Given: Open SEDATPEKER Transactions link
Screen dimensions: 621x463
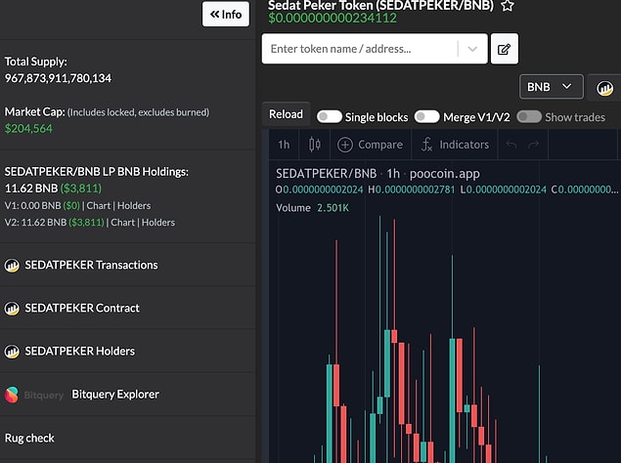Looking at the screenshot, I should [91, 265].
